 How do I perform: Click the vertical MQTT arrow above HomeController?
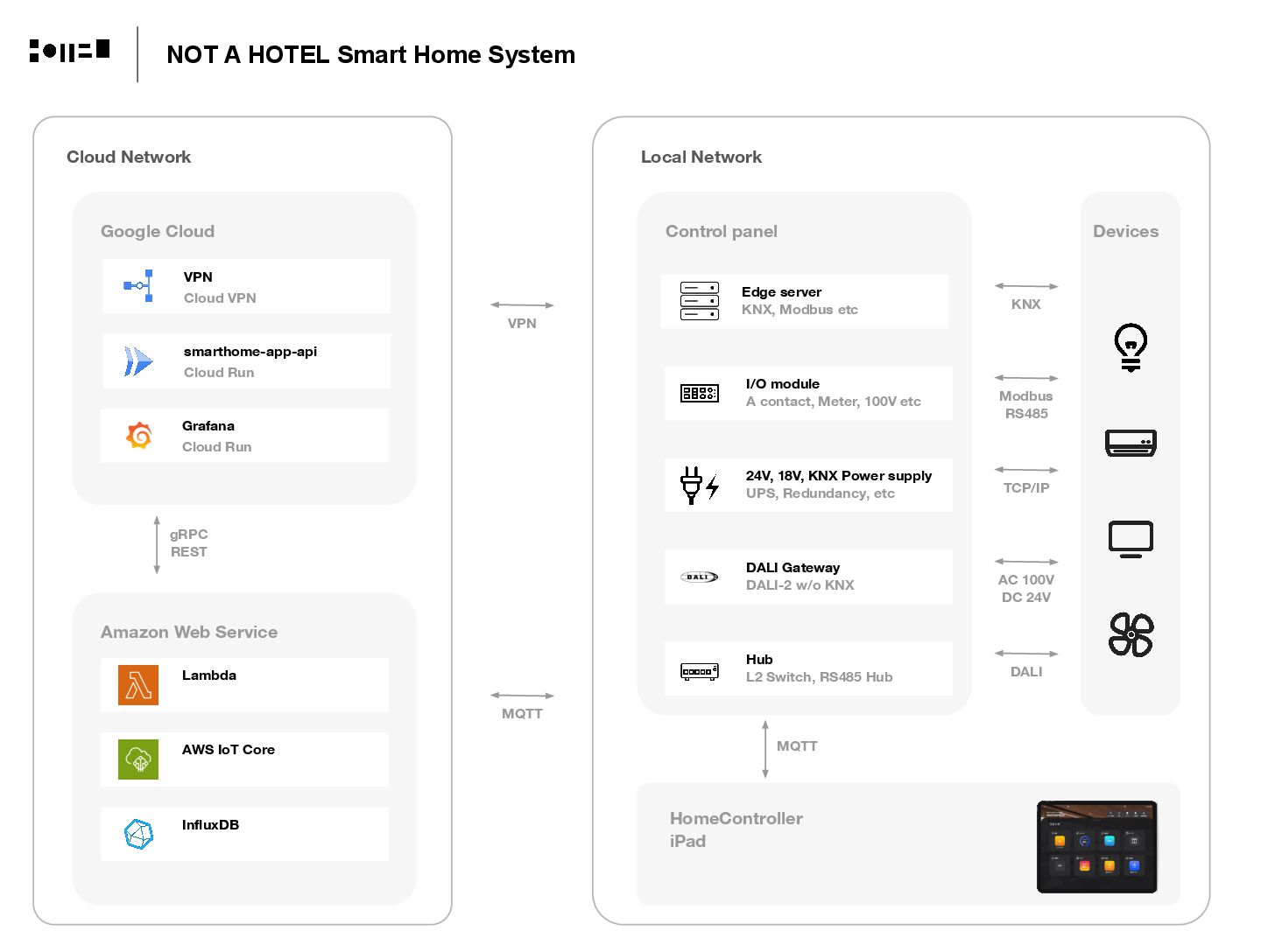[765, 749]
